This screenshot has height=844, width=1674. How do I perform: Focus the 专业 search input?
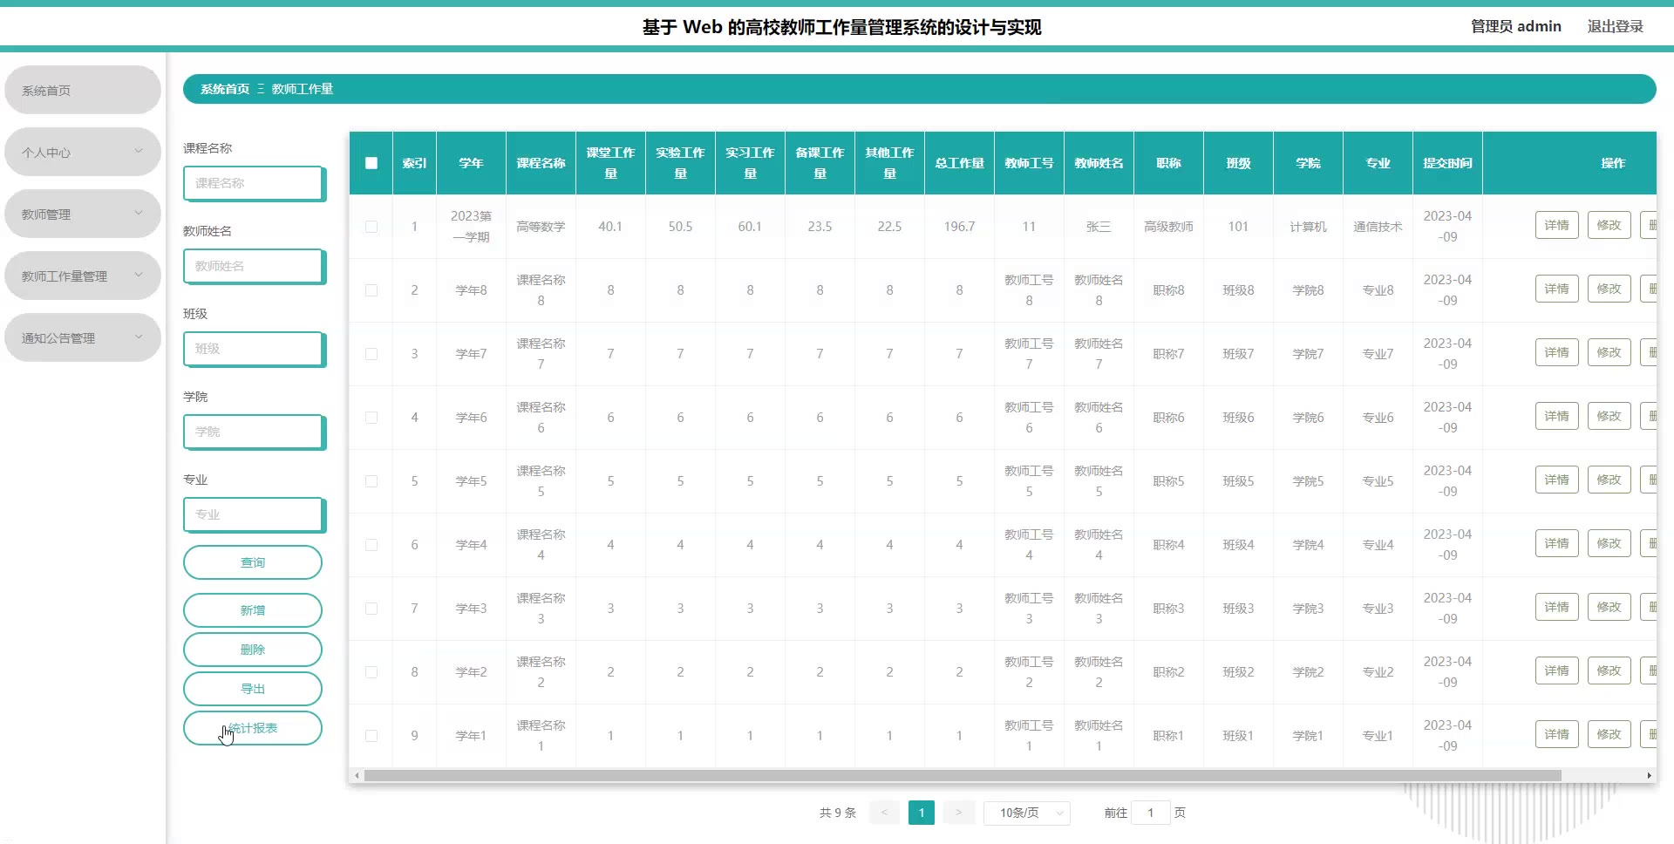click(x=255, y=514)
